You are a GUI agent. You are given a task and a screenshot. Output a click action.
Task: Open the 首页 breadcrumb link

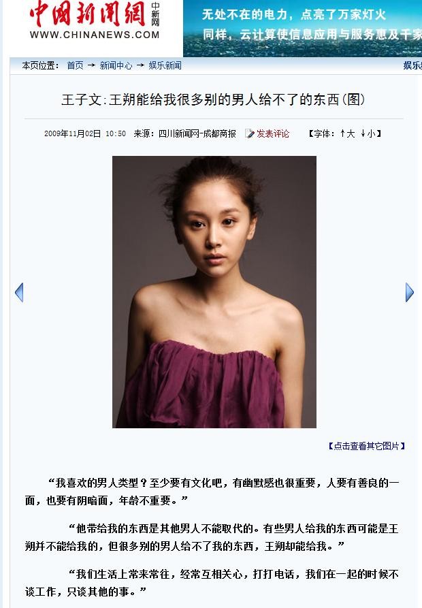pos(75,65)
